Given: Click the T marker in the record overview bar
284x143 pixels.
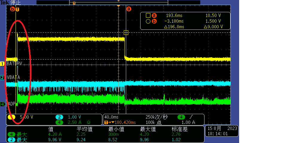Looking at the screenshot, I should click(x=74, y=3).
